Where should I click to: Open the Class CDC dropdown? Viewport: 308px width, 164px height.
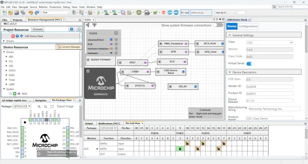[x=270, y=43]
